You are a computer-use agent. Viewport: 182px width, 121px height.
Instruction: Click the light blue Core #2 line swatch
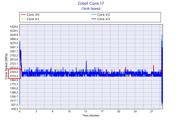point(94,15)
